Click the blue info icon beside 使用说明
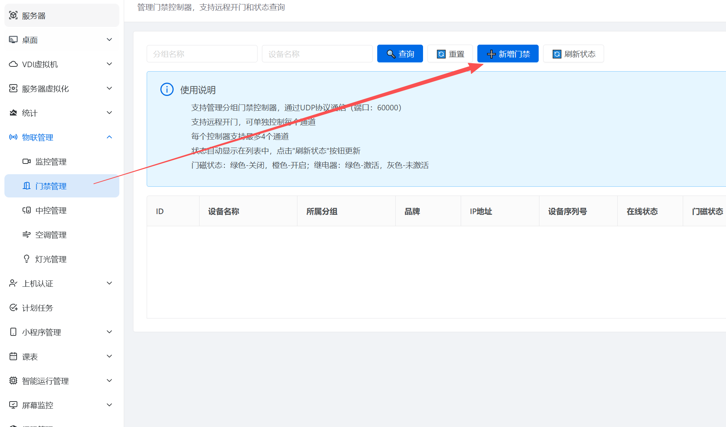Image resolution: width=726 pixels, height=427 pixels. pyautogui.click(x=167, y=90)
